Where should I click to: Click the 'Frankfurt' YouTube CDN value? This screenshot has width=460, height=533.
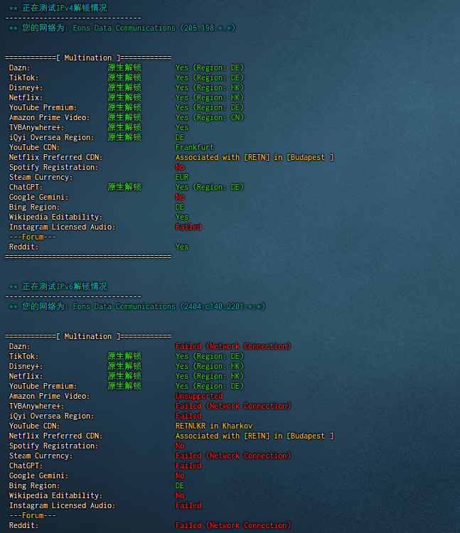tap(195, 148)
